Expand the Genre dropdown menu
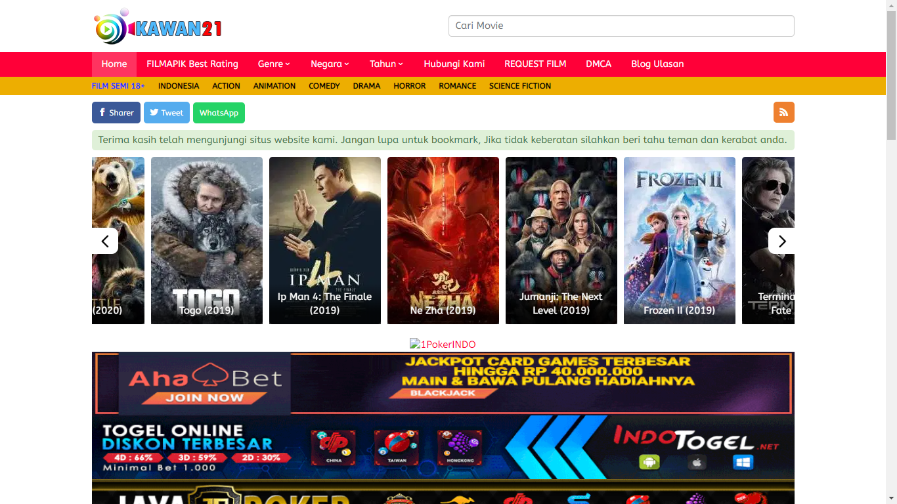 tap(274, 64)
